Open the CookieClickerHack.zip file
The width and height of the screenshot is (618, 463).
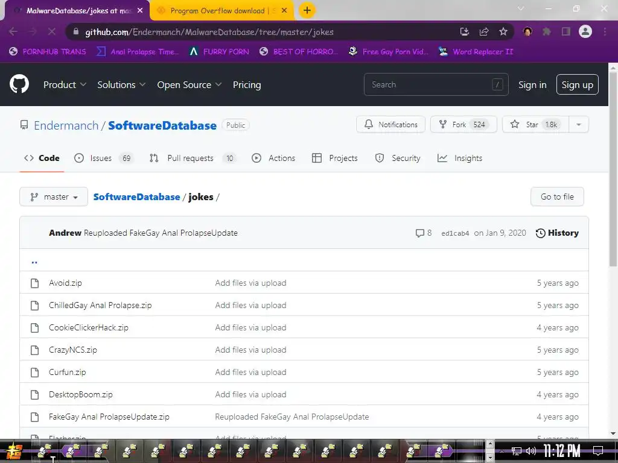click(x=89, y=327)
